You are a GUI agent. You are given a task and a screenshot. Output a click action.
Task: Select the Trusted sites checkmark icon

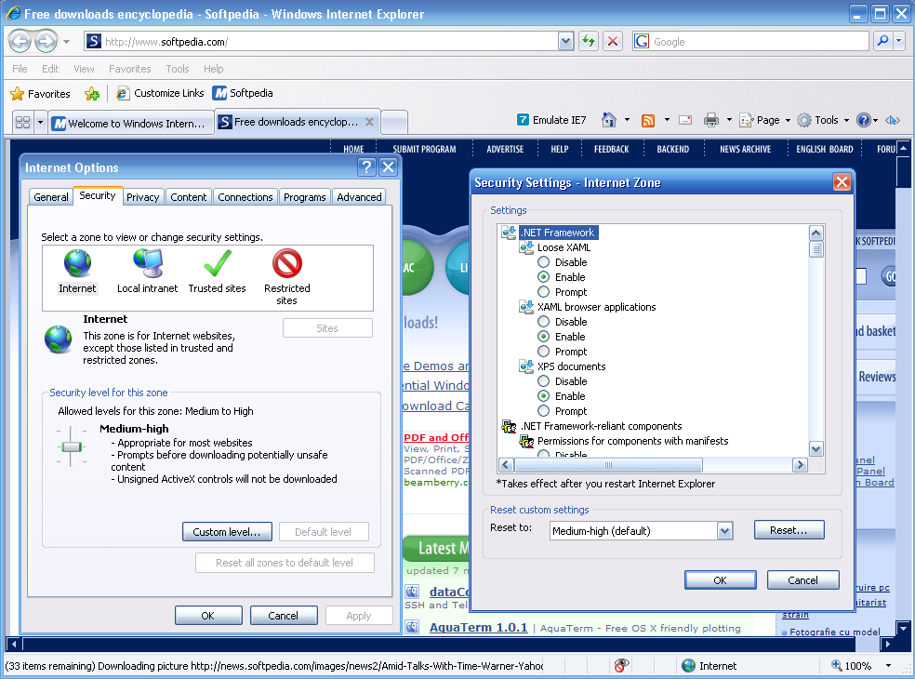point(218,263)
